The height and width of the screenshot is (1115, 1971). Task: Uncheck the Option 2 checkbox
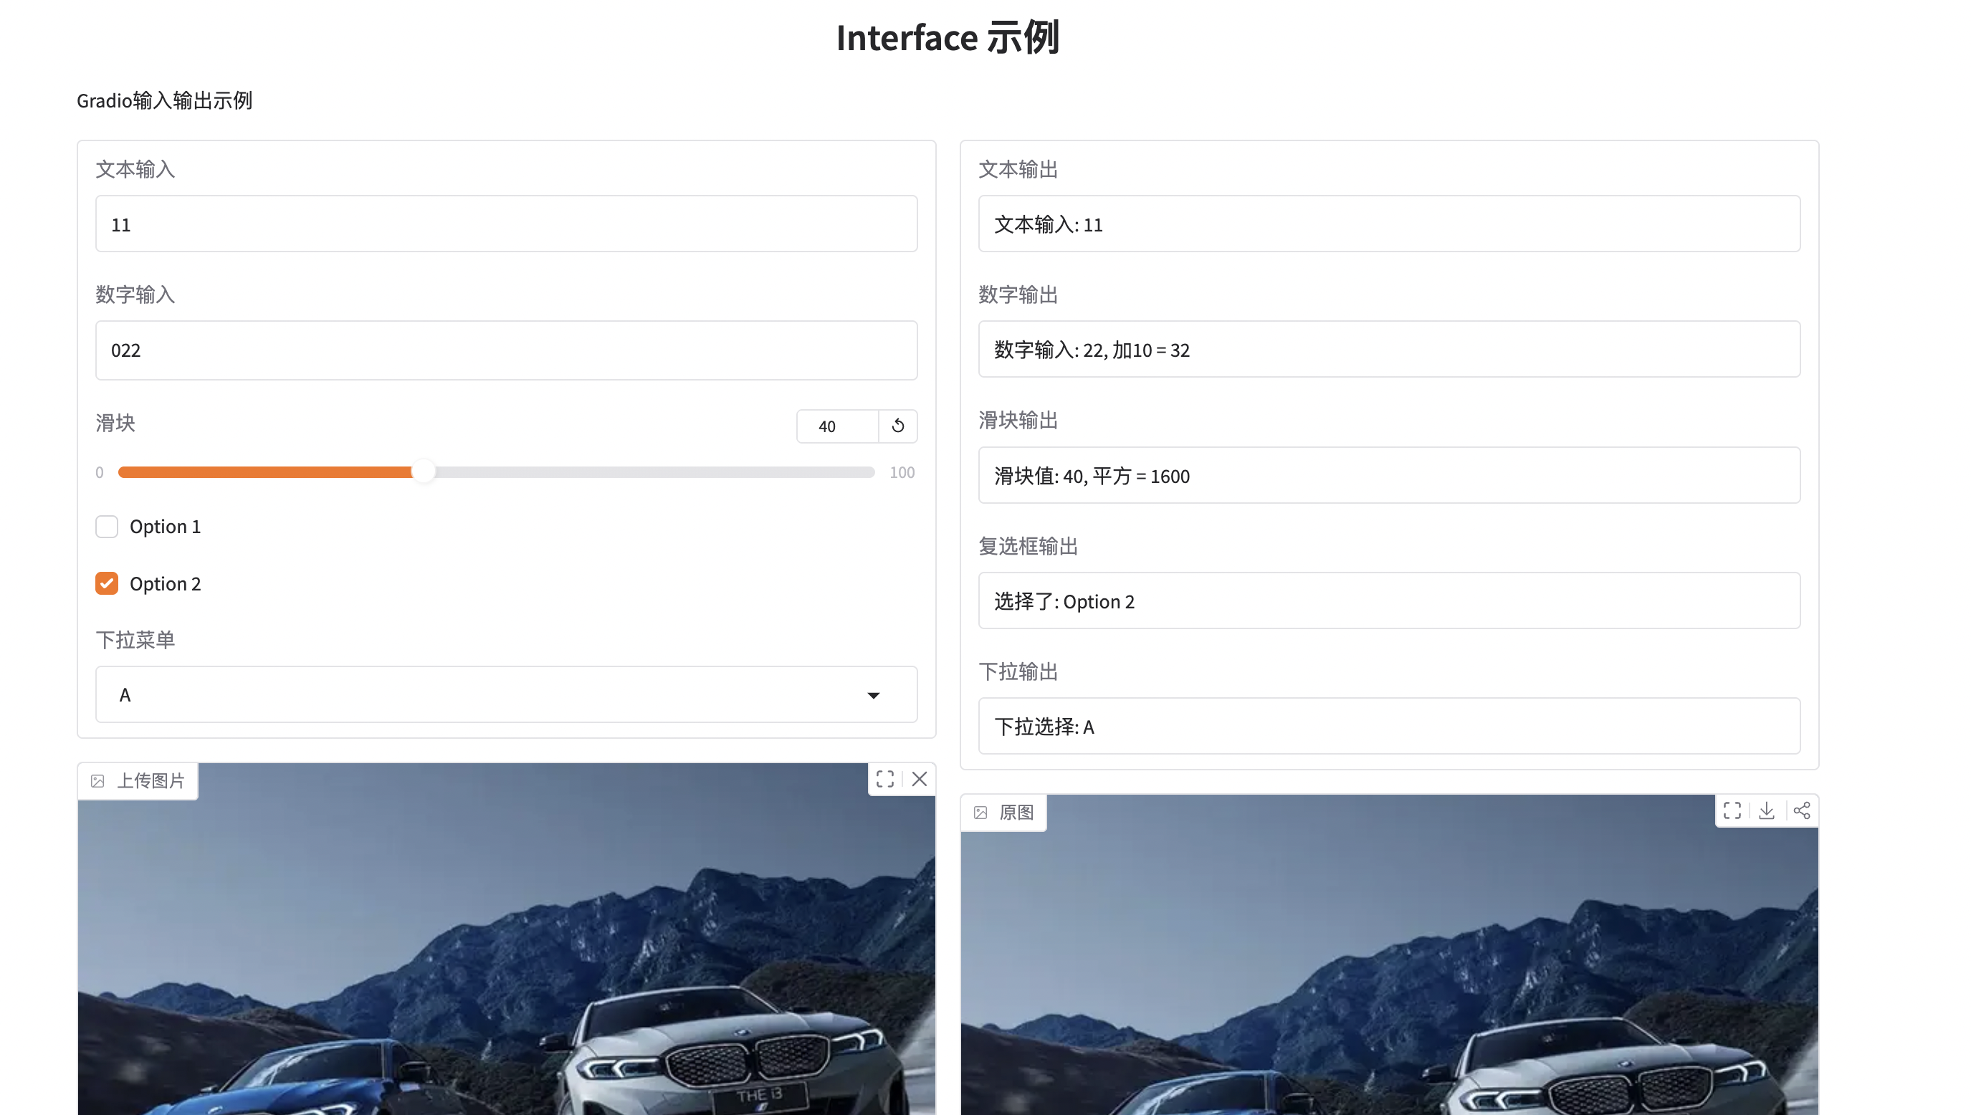tap(107, 583)
